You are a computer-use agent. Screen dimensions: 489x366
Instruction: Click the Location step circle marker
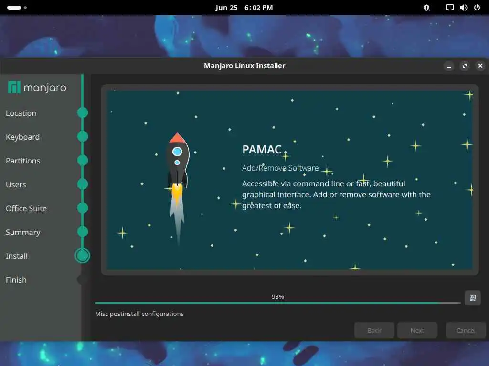(82, 112)
